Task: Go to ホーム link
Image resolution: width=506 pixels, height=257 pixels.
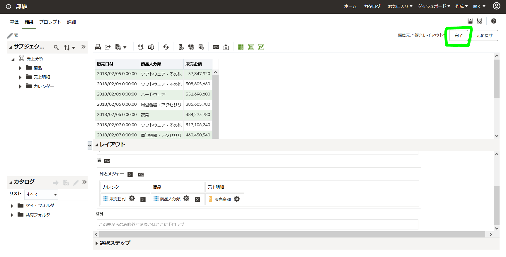Action: tap(350, 6)
